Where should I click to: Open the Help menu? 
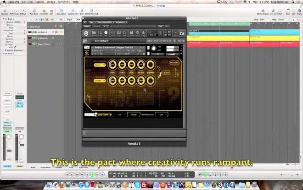click(76, 2)
